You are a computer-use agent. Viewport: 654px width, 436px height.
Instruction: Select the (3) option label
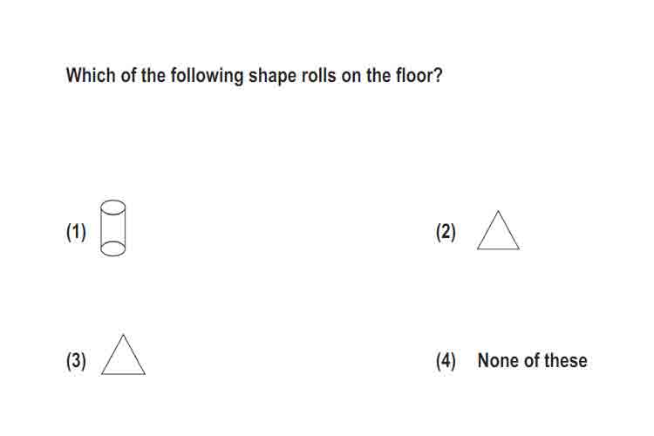click(x=76, y=361)
